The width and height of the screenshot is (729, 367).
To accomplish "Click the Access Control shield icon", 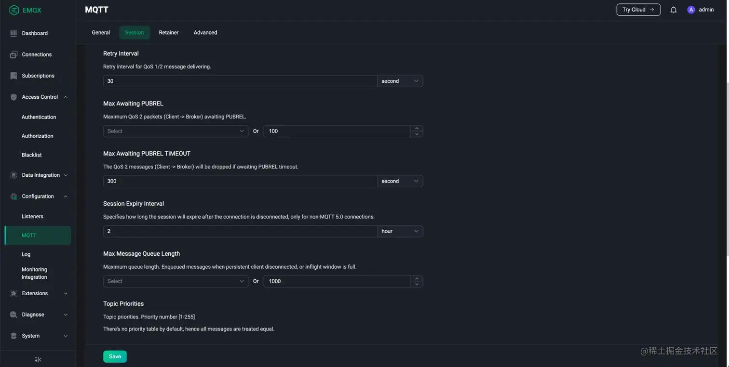I will pyautogui.click(x=13, y=97).
